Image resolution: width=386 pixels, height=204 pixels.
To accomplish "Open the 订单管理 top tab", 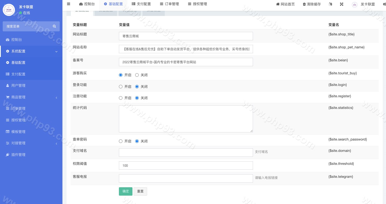I will pyautogui.click(x=169, y=4).
